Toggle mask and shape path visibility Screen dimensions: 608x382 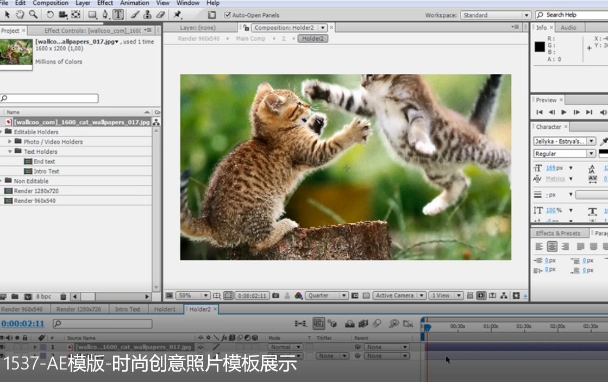[228, 296]
